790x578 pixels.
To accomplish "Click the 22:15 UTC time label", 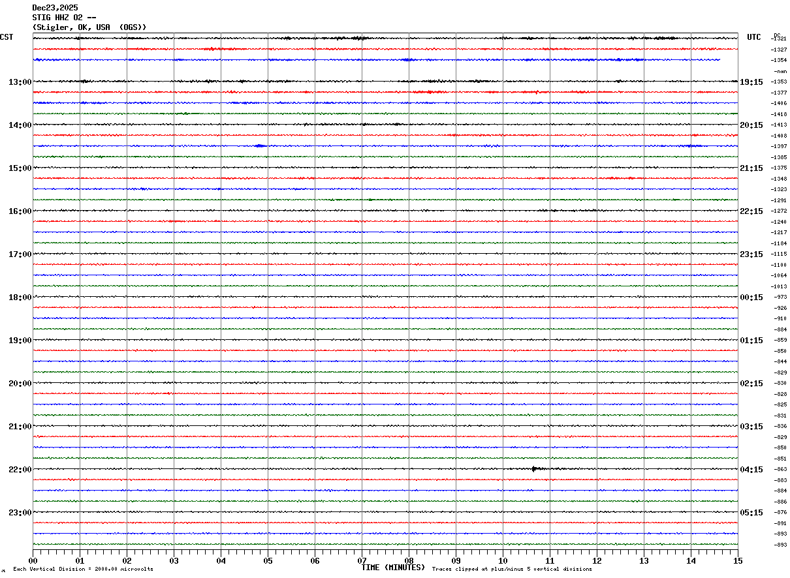I will pos(751,211).
